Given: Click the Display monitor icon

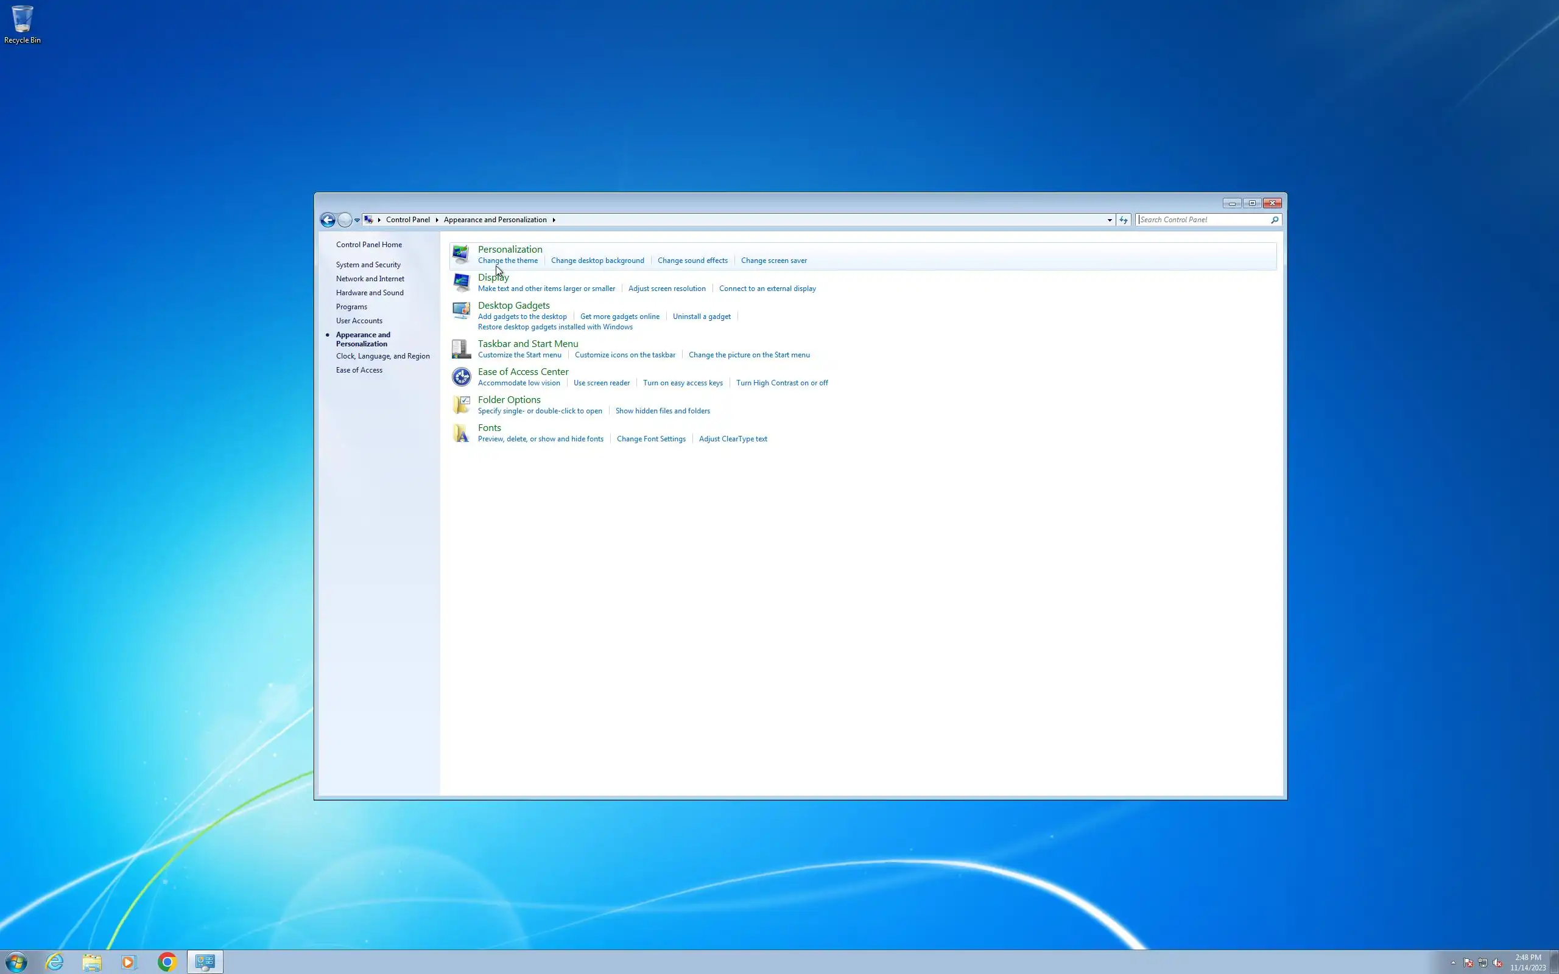Looking at the screenshot, I should point(460,282).
